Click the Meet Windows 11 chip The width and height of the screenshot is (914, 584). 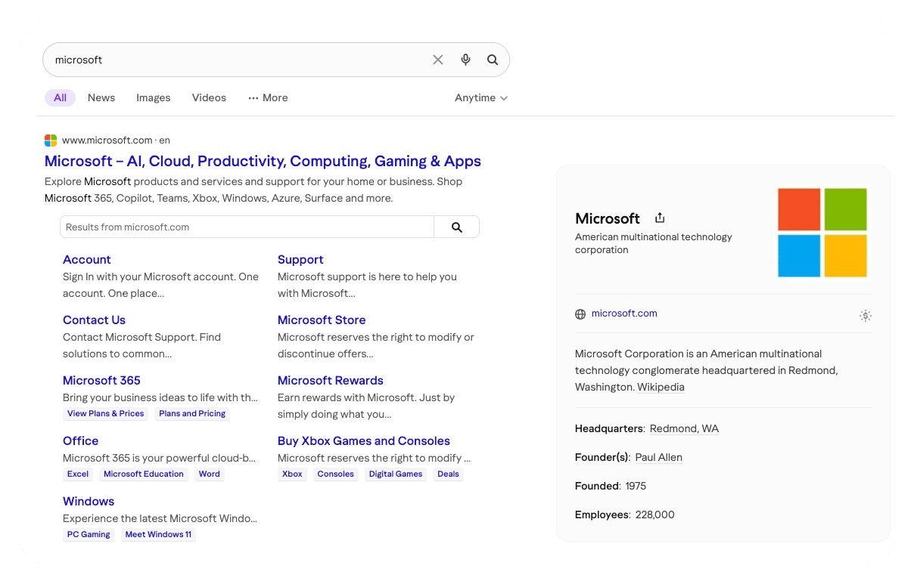pos(158,534)
